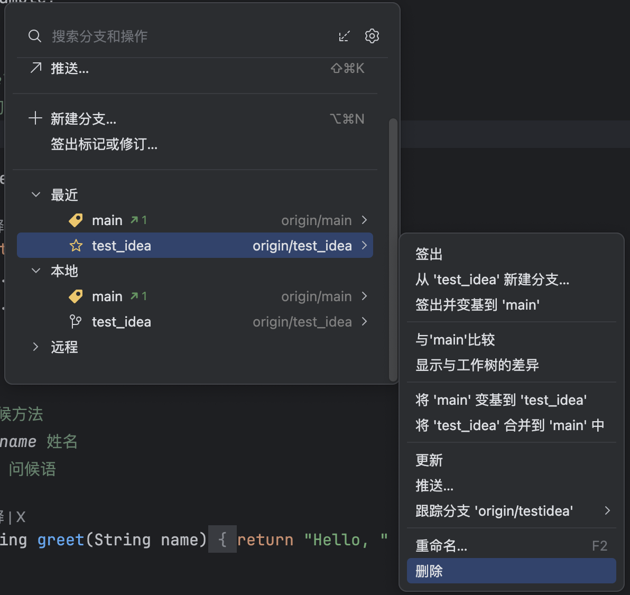The width and height of the screenshot is (630, 595).
Task: Expand the 远程 section
Action: click(x=35, y=347)
